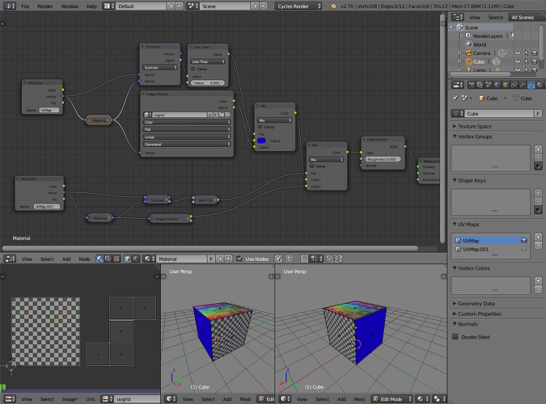Open the Render properties tab icon
This screenshot has height=404, width=546.
[x=471, y=85]
